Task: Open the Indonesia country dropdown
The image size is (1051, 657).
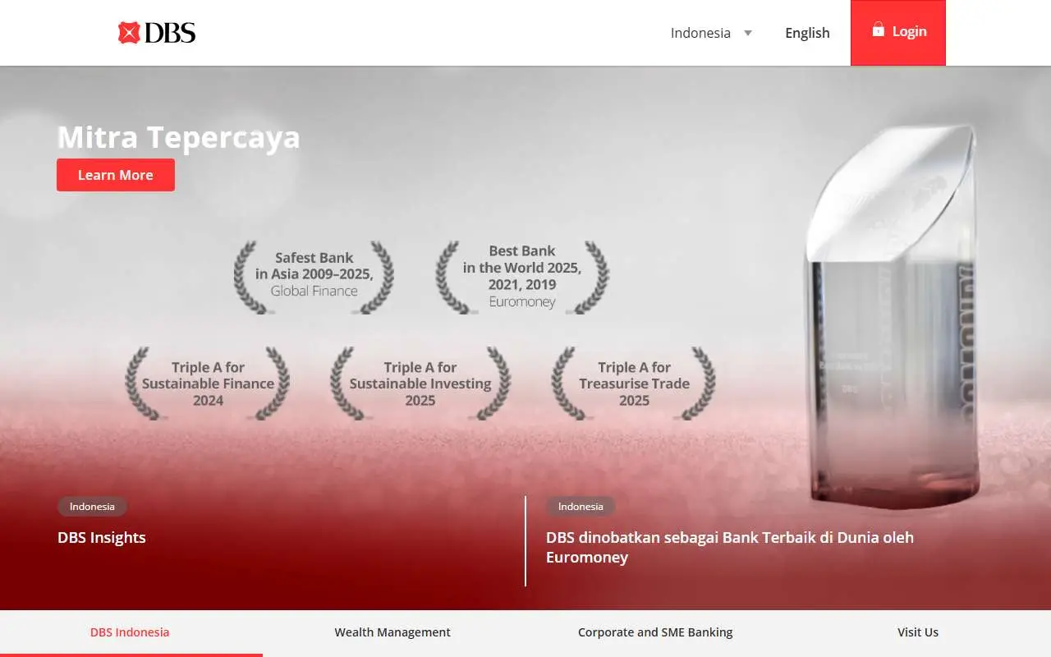Action: point(711,33)
